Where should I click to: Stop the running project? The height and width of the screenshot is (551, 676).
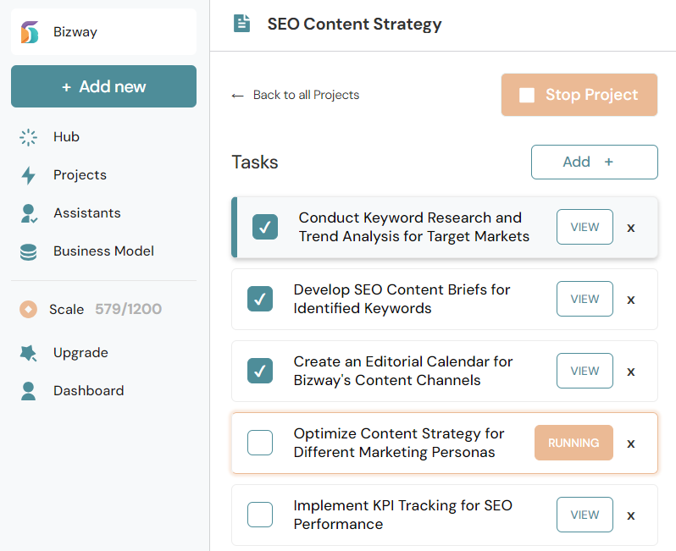pyautogui.click(x=579, y=95)
